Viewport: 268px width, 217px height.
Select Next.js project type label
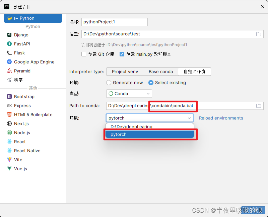point(21,124)
